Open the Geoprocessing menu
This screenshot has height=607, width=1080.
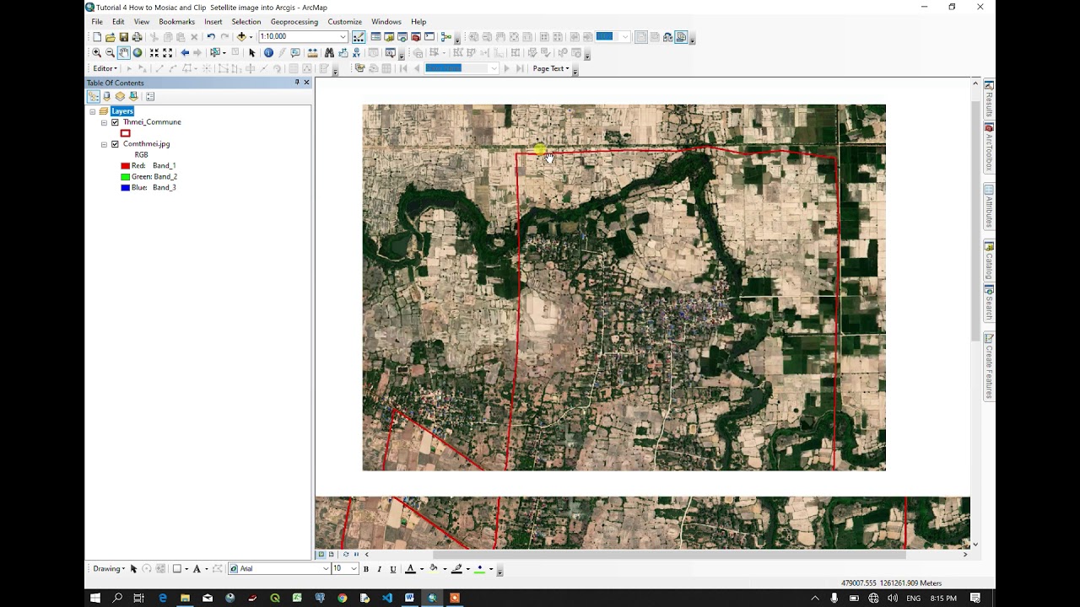294,21
